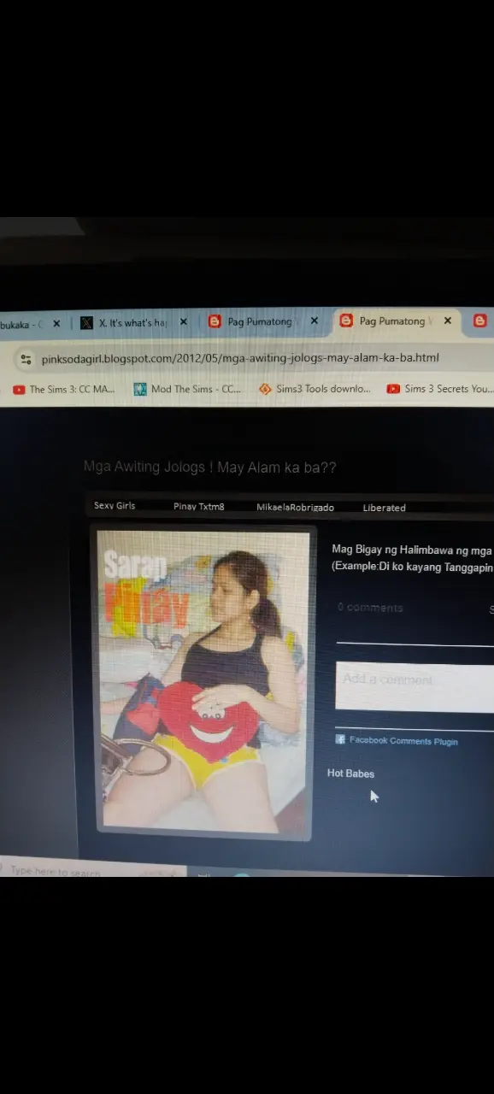Click the Hot Babes label

coord(350,773)
